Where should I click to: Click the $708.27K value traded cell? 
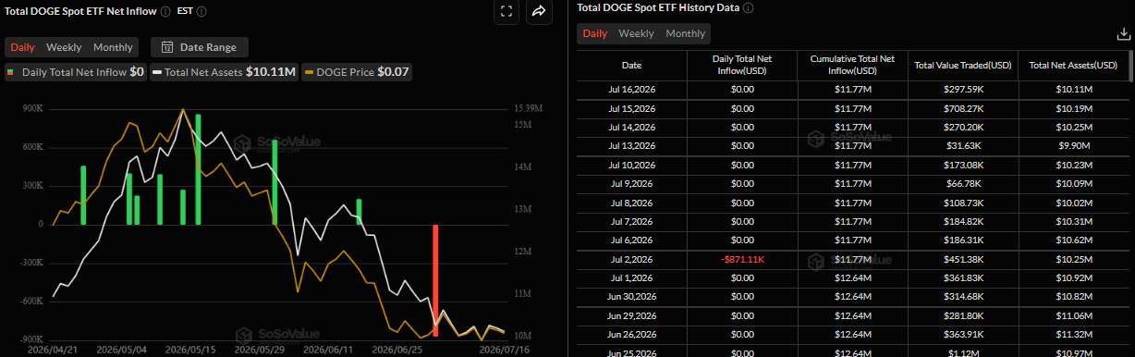962,108
